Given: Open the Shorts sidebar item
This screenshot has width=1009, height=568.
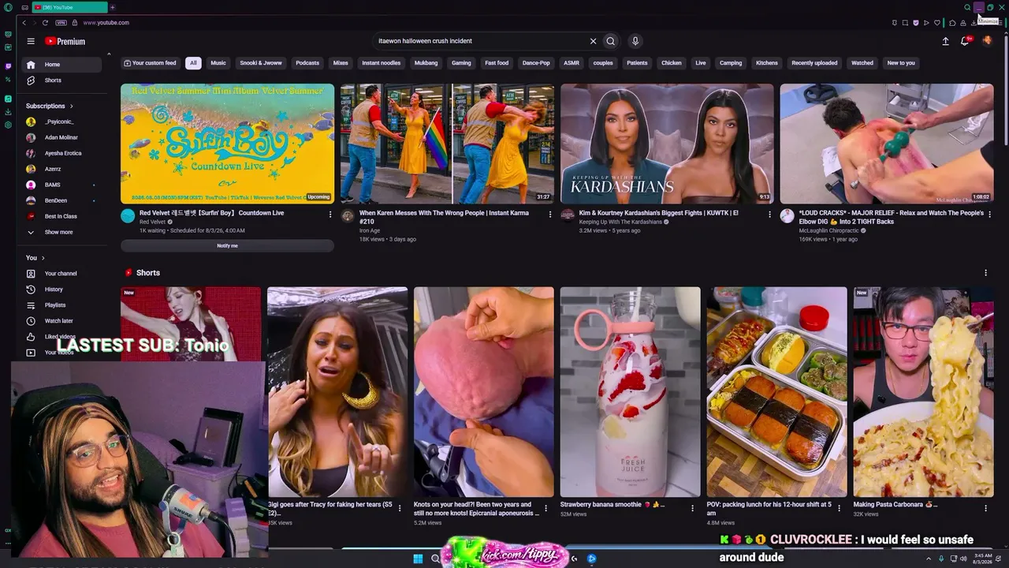Looking at the screenshot, I should [x=63, y=80].
